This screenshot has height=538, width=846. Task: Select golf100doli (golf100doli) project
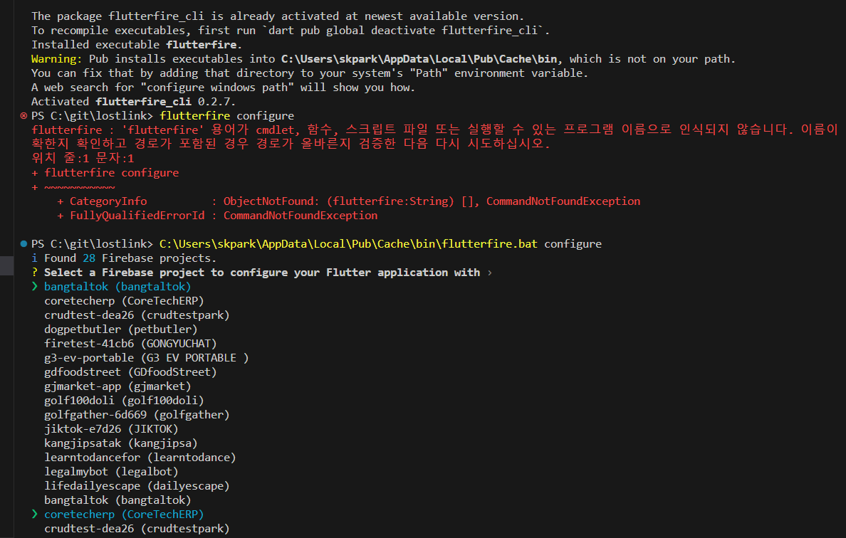(x=124, y=401)
